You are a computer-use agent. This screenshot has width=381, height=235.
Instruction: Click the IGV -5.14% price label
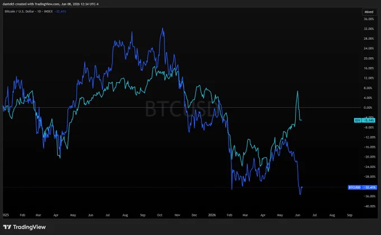pyautogui.click(x=365, y=120)
